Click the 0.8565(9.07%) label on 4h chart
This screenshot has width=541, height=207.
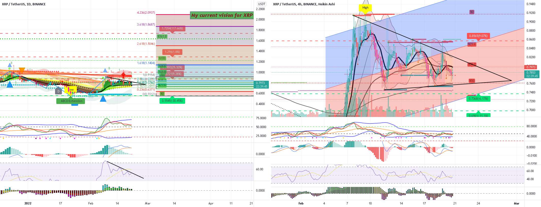pyautogui.click(x=478, y=36)
